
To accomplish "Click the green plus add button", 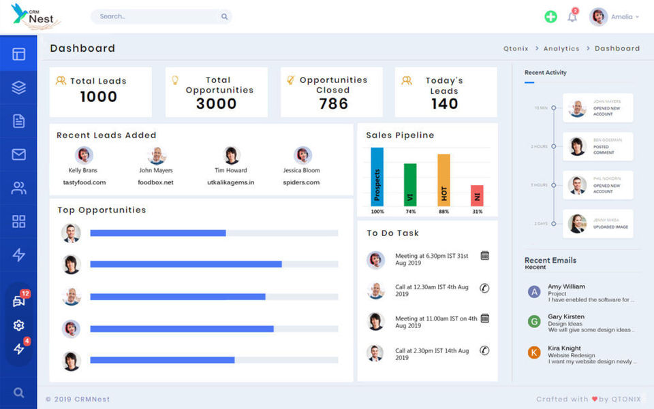I will click(x=550, y=16).
